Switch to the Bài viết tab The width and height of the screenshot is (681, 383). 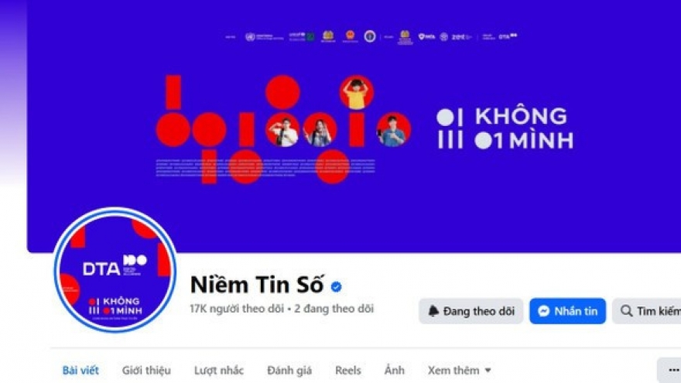tap(80, 371)
